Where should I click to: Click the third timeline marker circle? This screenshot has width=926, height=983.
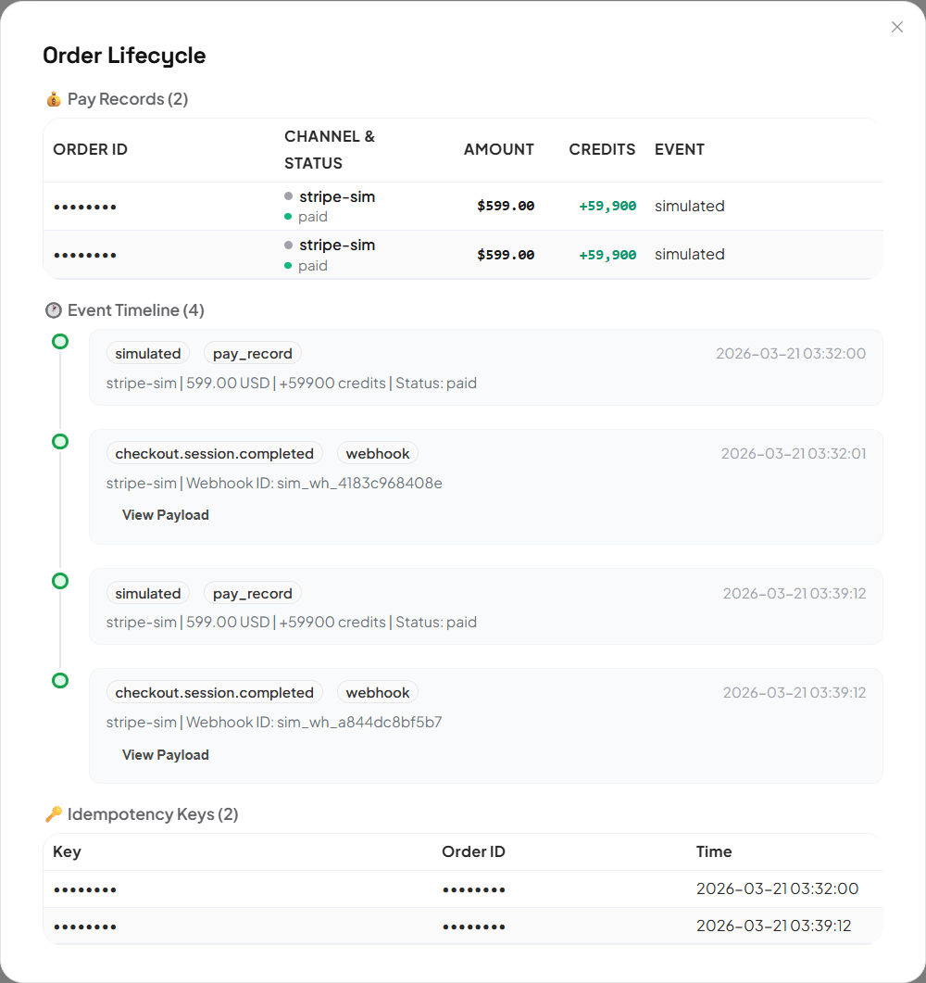tap(60, 581)
